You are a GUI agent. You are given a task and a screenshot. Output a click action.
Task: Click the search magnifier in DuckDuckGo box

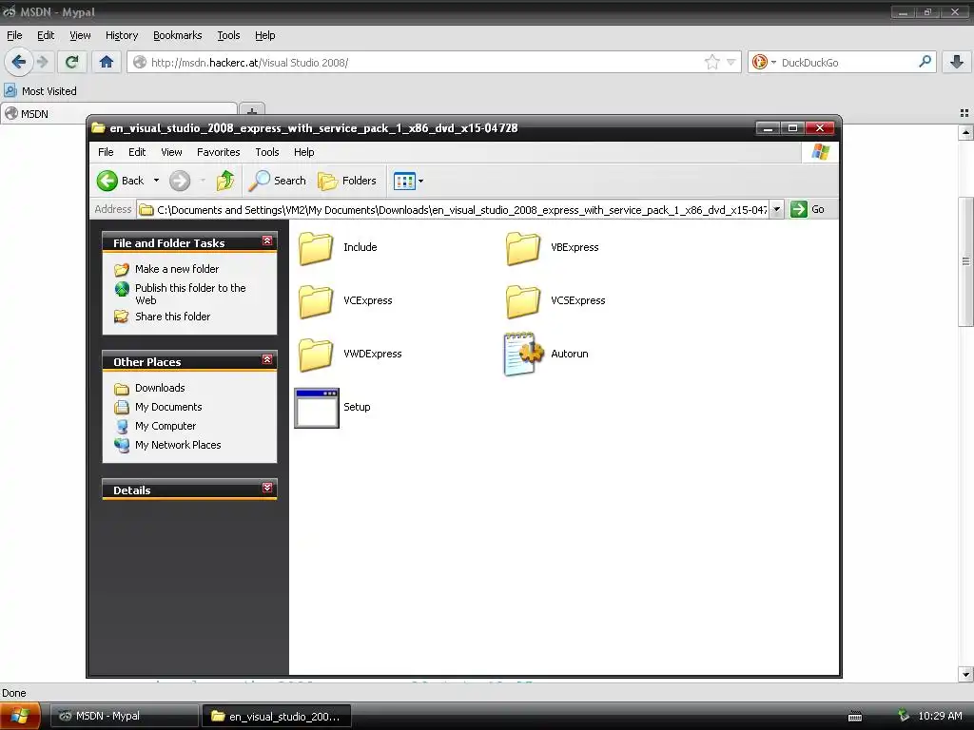tap(925, 62)
